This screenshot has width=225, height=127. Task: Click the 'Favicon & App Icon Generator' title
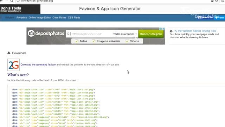click(110, 8)
